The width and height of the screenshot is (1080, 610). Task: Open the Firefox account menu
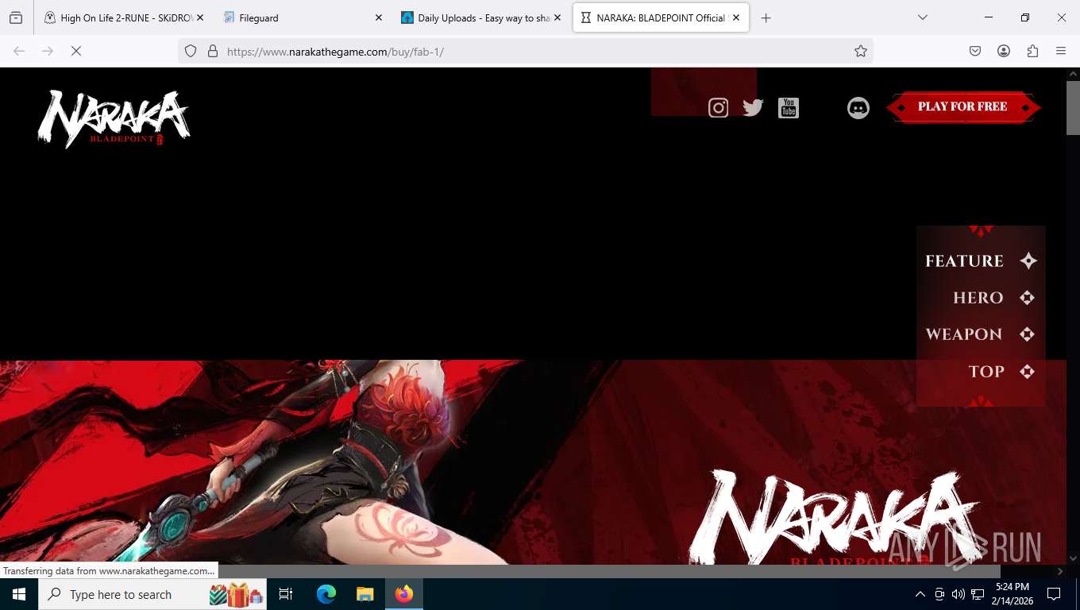[x=1004, y=51]
